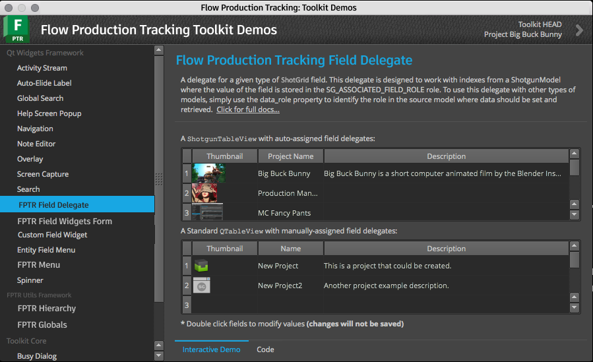Select FPTR Menu in sidebar
The image size is (593, 362).
click(x=38, y=265)
